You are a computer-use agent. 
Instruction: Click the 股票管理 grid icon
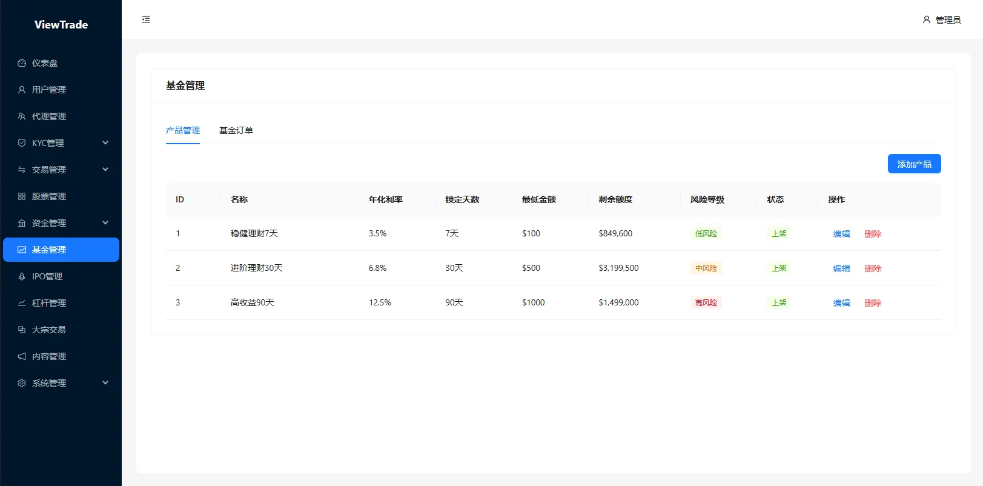(22, 196)
